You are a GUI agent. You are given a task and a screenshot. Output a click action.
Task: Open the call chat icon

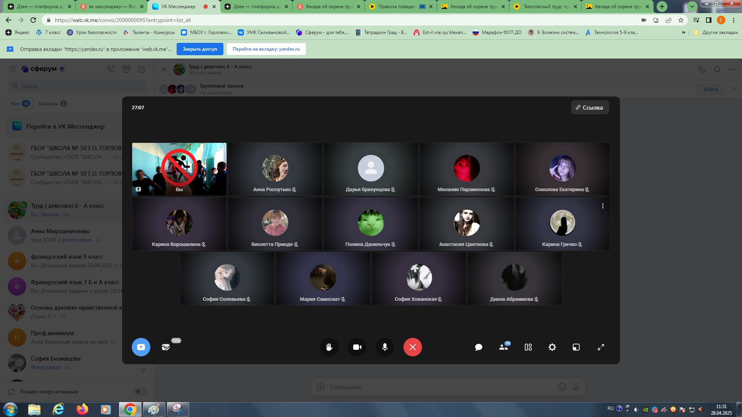(x=478, y=347)
